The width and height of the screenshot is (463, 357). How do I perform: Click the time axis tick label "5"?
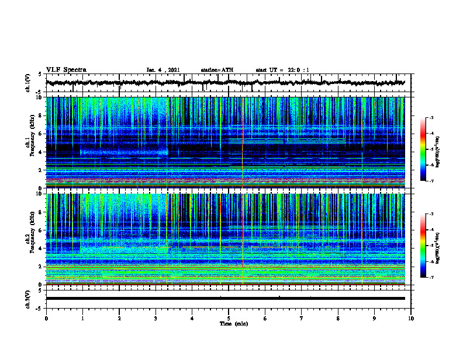pyautogui.click(x=229, y=318)
